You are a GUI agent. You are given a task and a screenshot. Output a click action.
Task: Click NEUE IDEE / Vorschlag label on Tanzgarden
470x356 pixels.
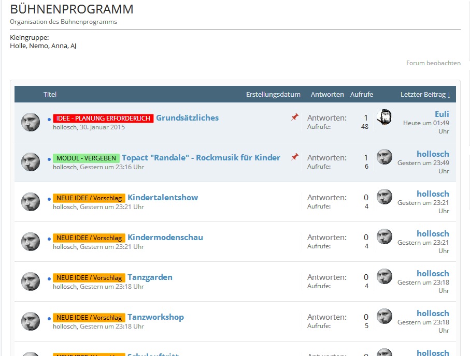[89, 277]
